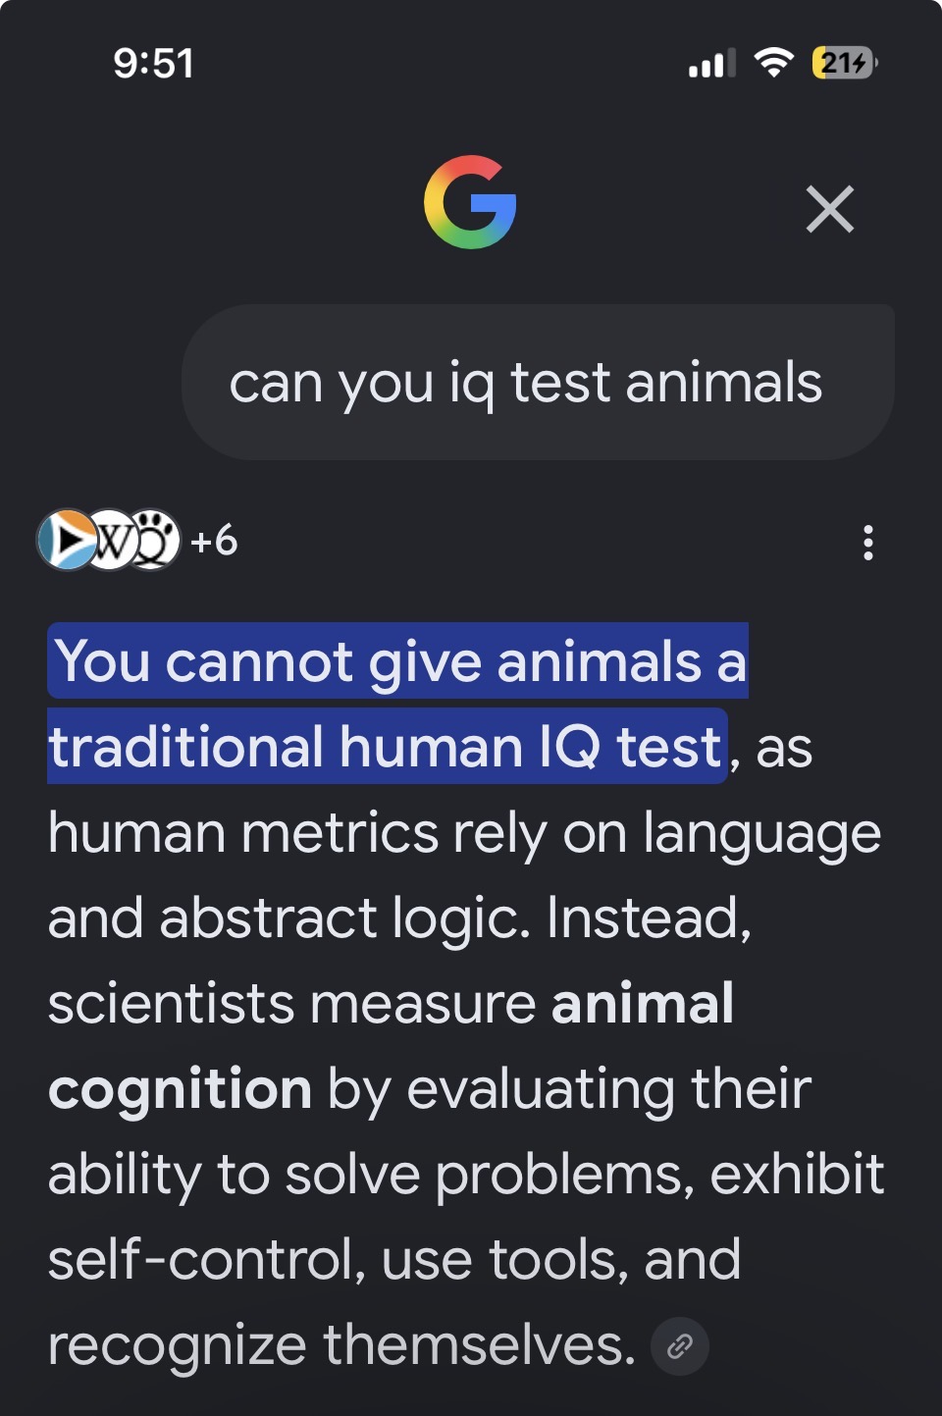Tap the battery indicator in status bar
942x1416 pixels.
coord(845,63)
